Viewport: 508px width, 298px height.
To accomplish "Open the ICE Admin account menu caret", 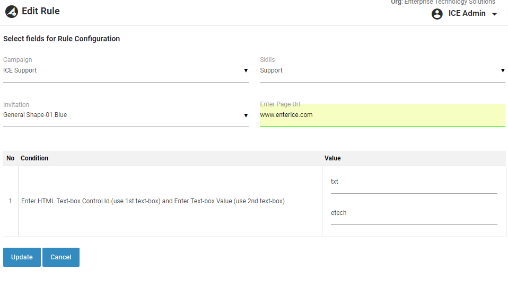I will [x=495, y=14].
